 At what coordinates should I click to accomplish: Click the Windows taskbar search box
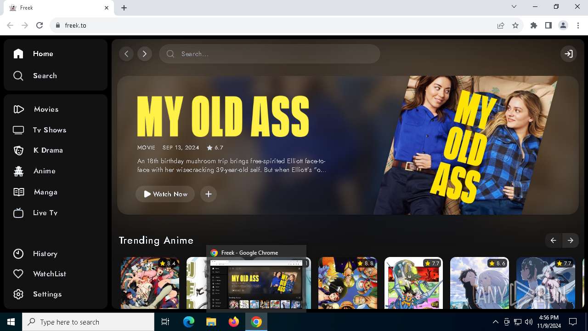pos(88,322)
